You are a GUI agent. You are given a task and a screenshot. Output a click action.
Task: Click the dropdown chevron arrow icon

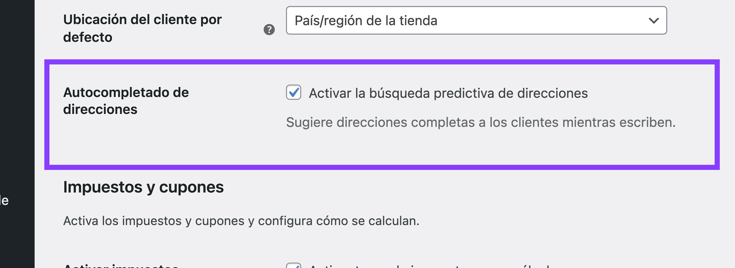pos(653,21)
